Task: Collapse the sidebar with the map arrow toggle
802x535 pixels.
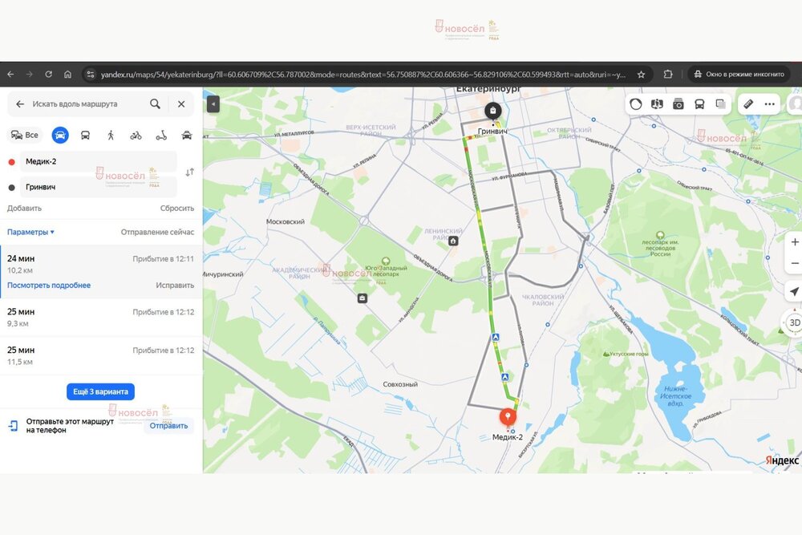Action: 213,104
